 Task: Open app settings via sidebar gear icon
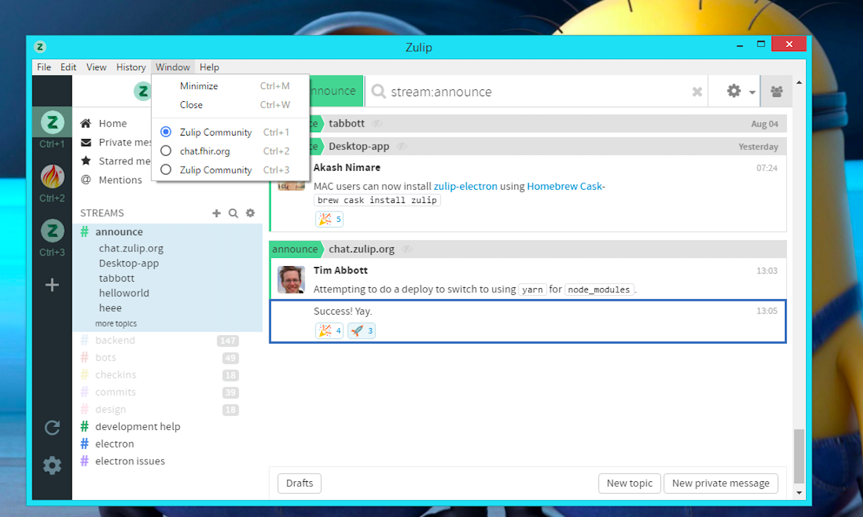[x=52, y=465]
